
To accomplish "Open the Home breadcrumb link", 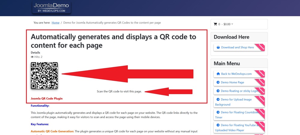I will click(x=55, y=23).
